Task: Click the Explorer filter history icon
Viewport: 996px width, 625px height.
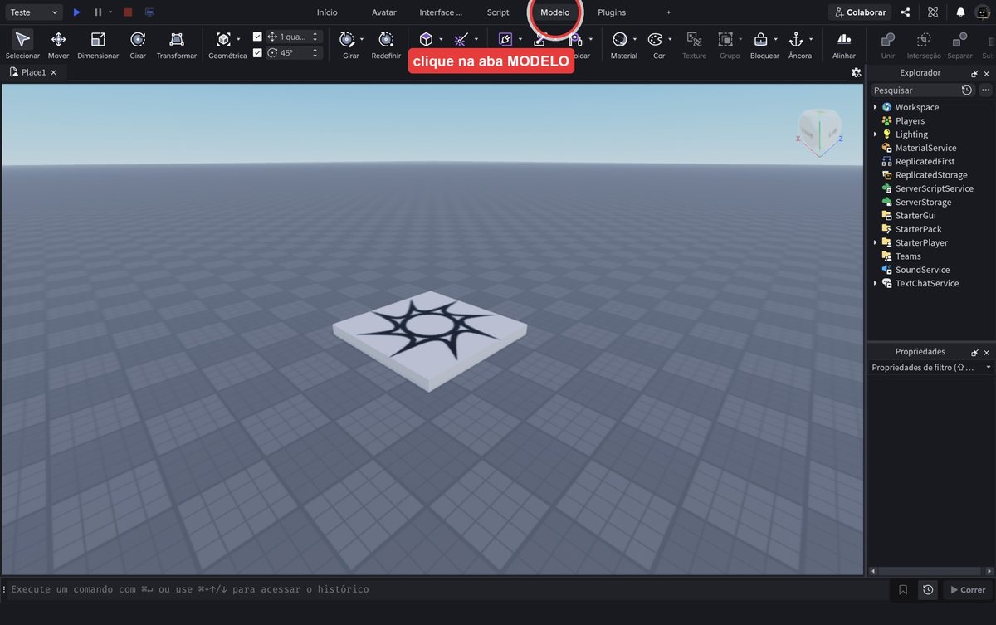Action: coord(967,90)
